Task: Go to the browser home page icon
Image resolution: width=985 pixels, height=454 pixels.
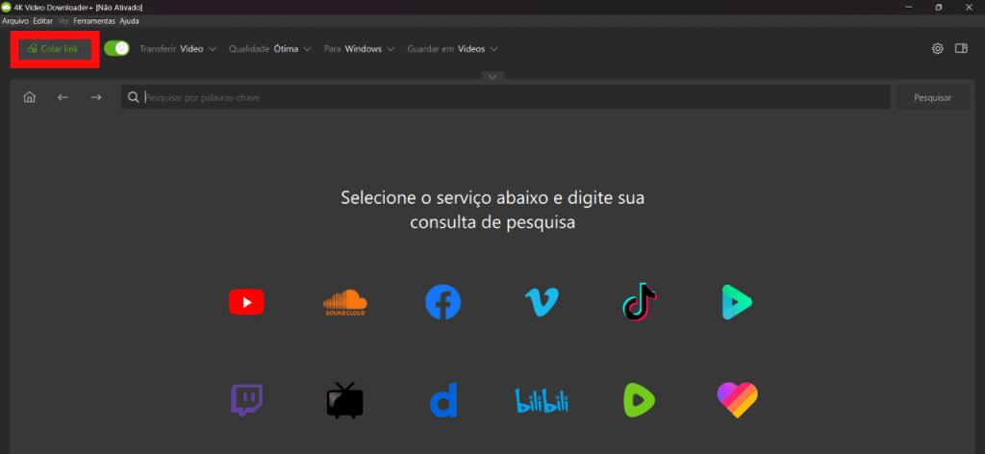Action: (30, 97)
